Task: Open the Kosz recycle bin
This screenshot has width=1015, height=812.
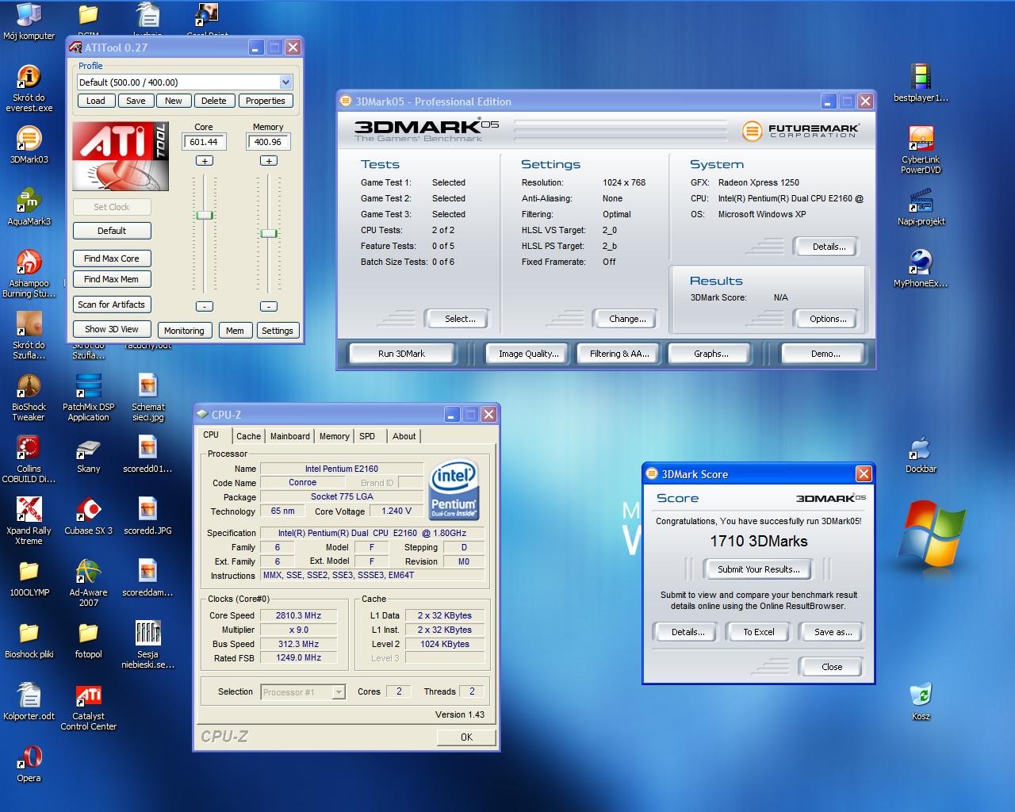Action: click(x=921, y=701)
